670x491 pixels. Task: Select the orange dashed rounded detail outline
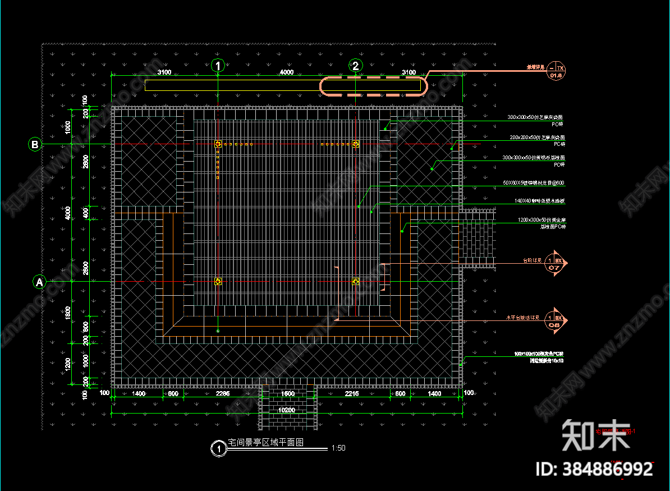[x=374, y=86]
